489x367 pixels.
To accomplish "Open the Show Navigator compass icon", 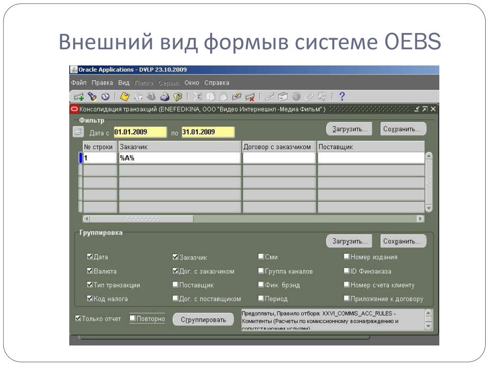I will [106, 97].
